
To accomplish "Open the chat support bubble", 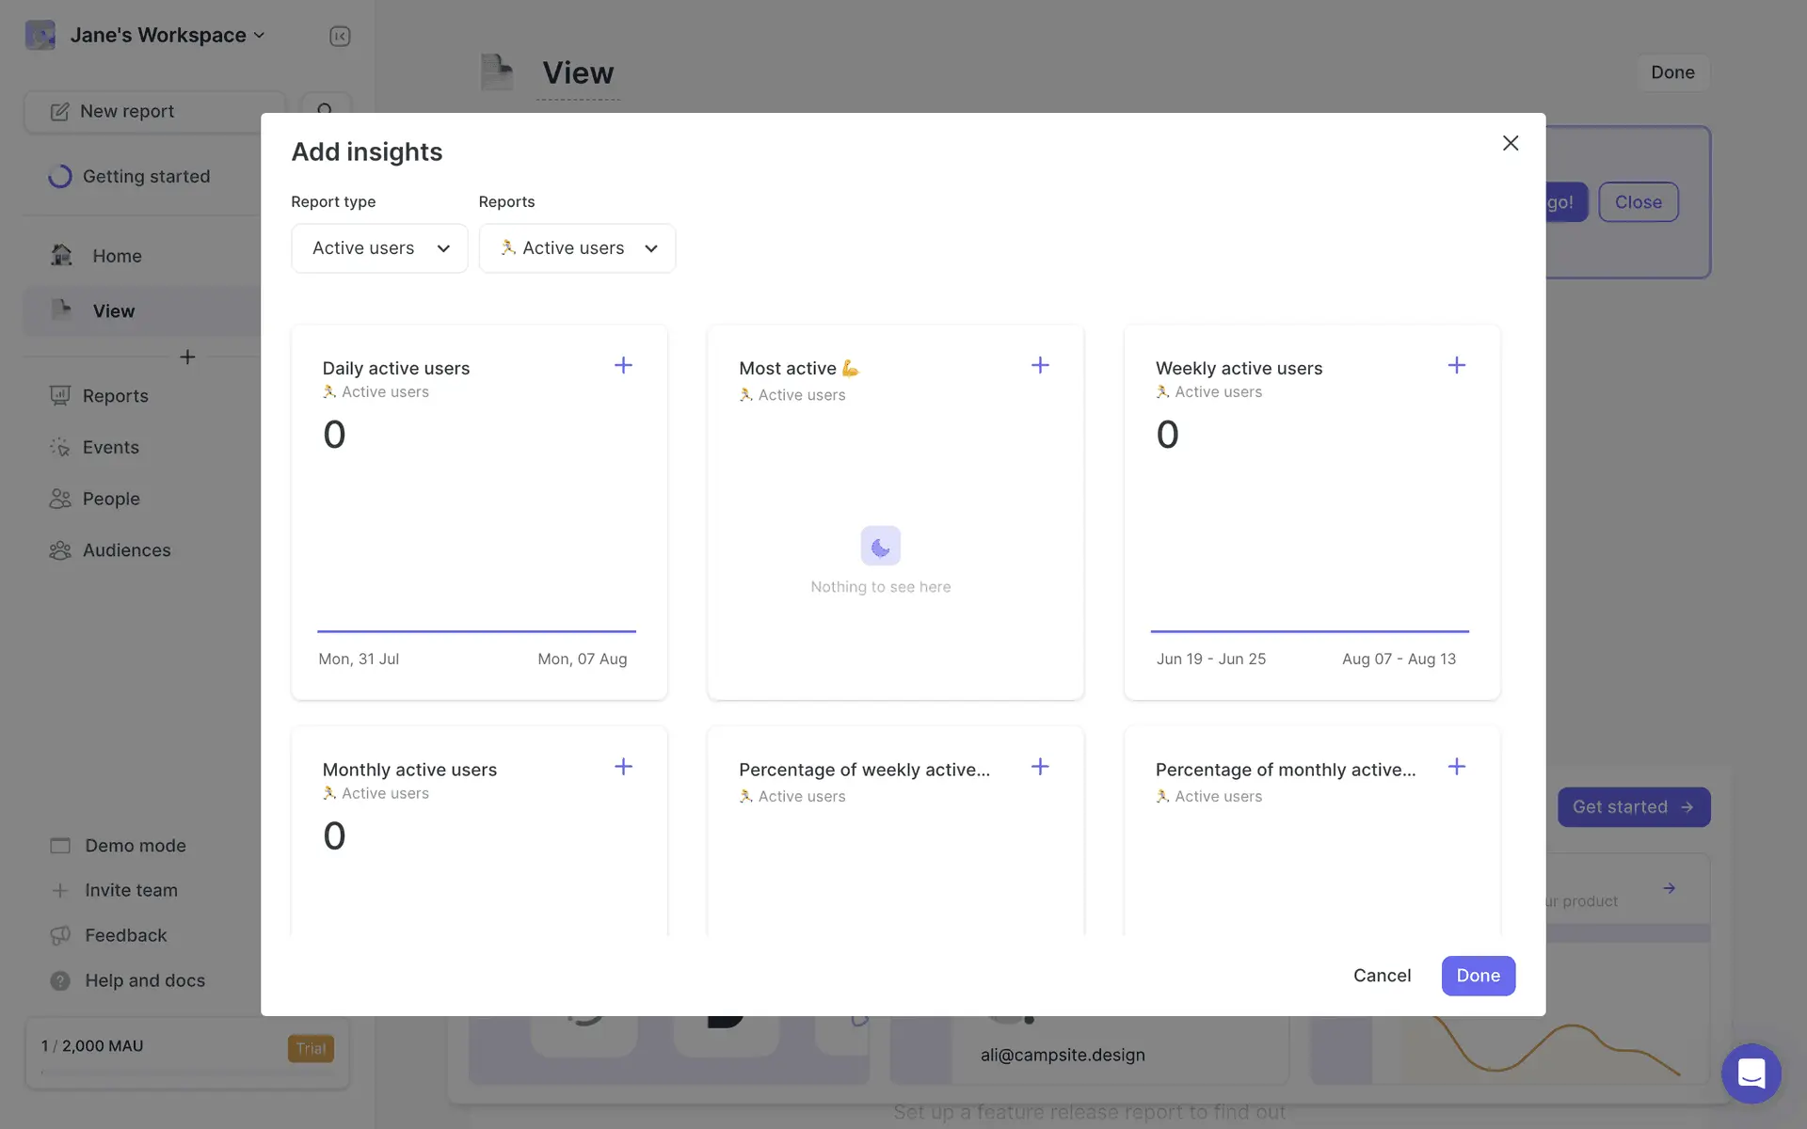I will click(1751, 1073).
